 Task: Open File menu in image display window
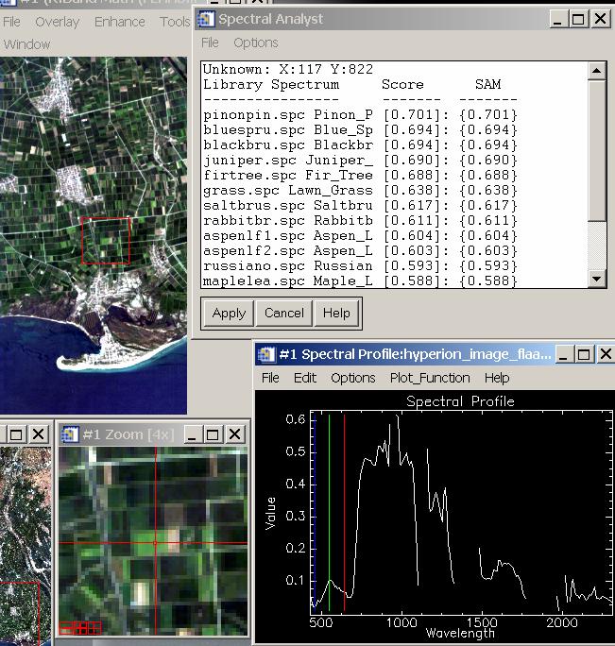point(11,22)
